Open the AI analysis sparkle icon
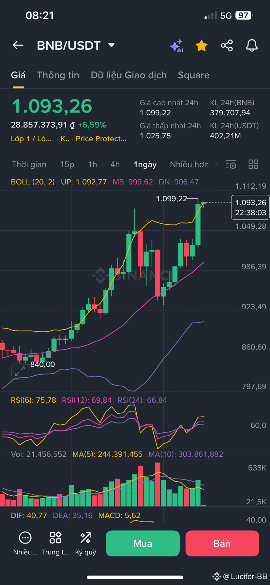The width and height of the screenshot is (270, 585). pyautogui.click(x=177, y=46)
